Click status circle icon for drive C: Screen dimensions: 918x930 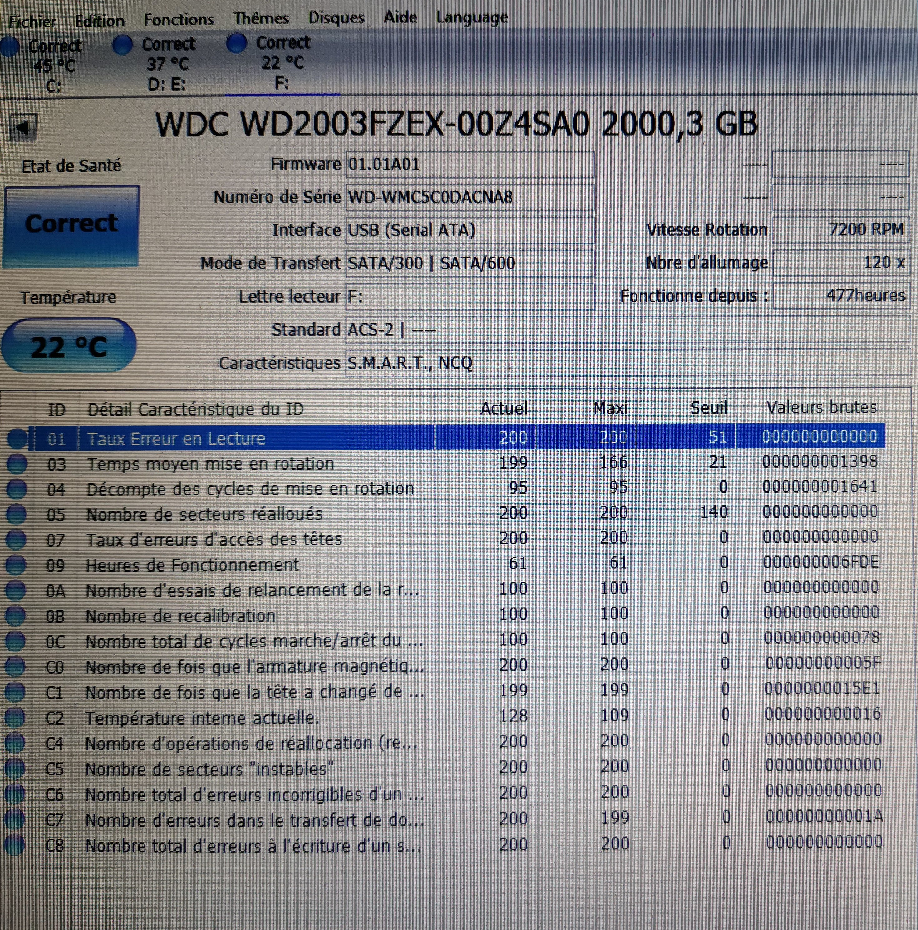(10, 47)
